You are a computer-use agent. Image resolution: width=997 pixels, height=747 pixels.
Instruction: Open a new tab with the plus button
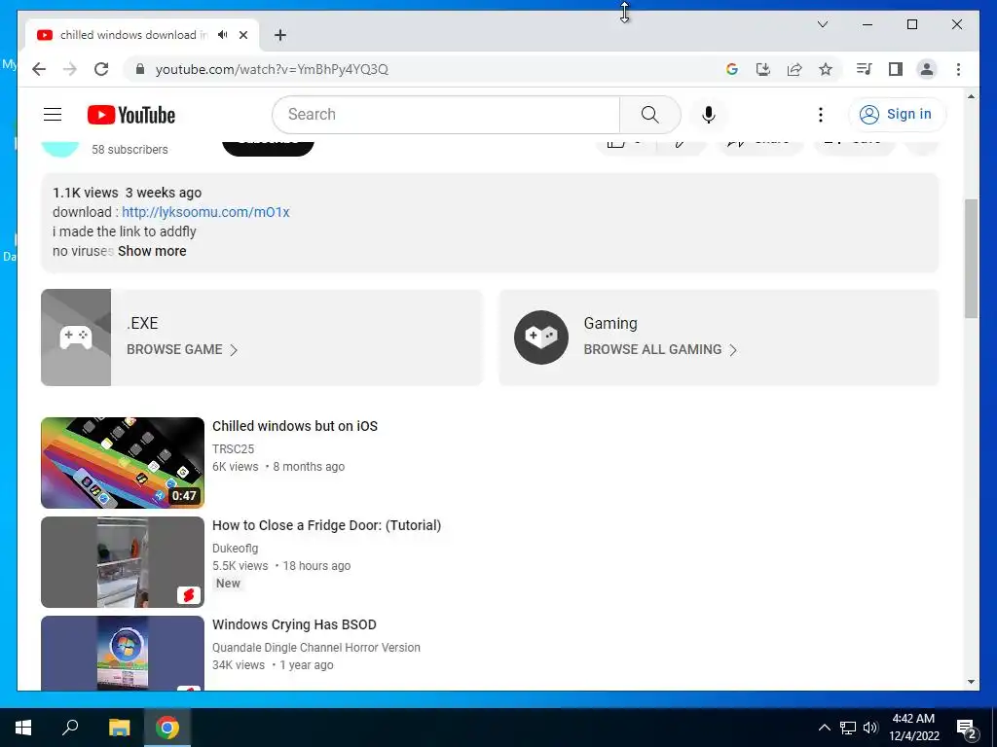point(280,35)
